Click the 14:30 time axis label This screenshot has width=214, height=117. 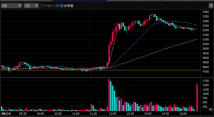[165, 114]
